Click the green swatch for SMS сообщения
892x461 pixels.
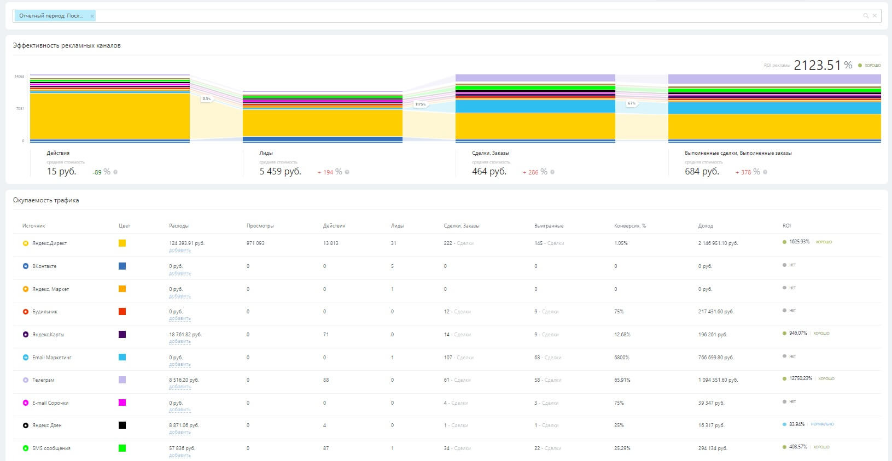point(122,448)
